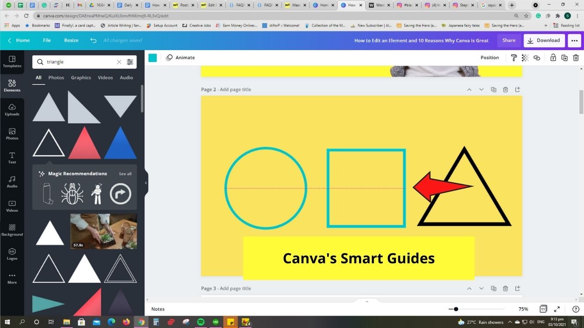The image size is (584, 328).
Task: Open Firefox from the taskbar
Action: point(126,322)
